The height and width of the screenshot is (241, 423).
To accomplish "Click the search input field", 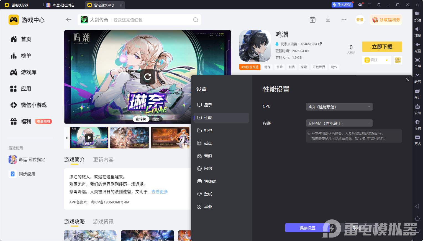I will tap(139, 20).
